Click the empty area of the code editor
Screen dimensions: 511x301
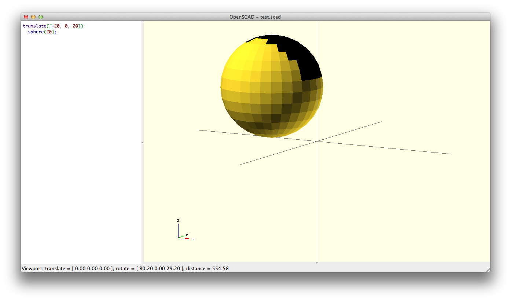[x=81, y=147]
